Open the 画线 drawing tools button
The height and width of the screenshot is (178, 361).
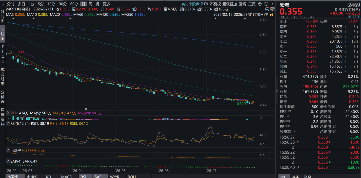[242, 4]
